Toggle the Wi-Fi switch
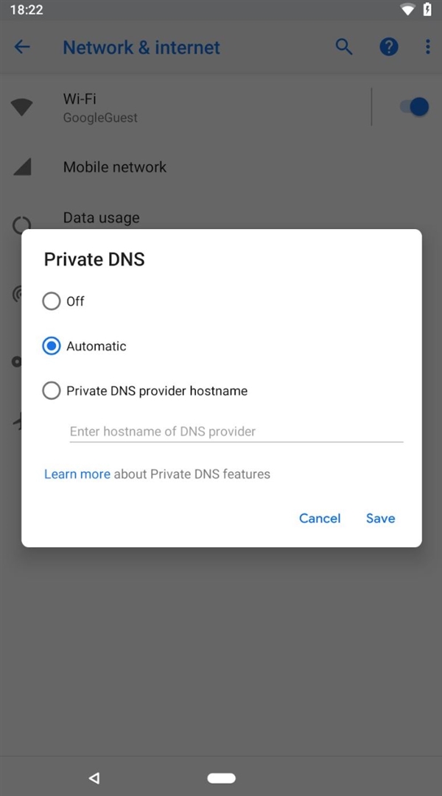 pos(414,107)
